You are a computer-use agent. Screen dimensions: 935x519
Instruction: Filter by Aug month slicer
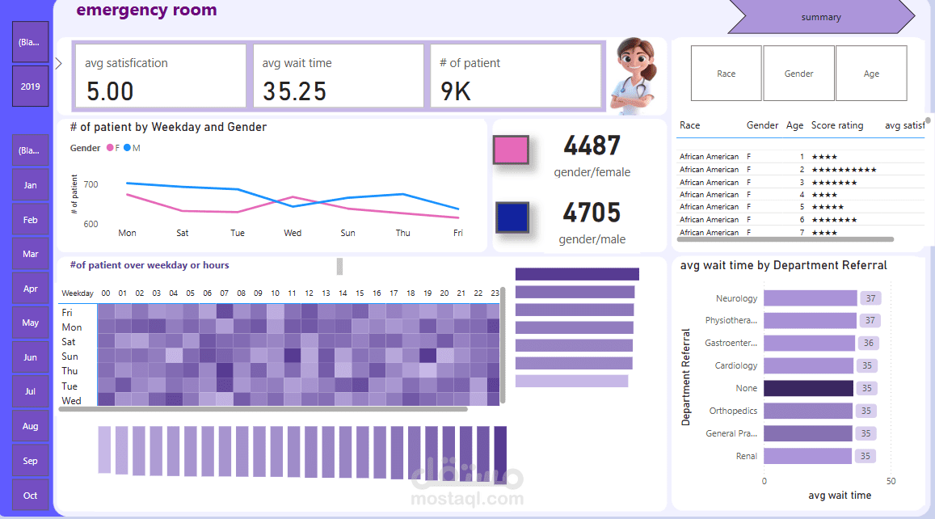[x=31, y=426]
